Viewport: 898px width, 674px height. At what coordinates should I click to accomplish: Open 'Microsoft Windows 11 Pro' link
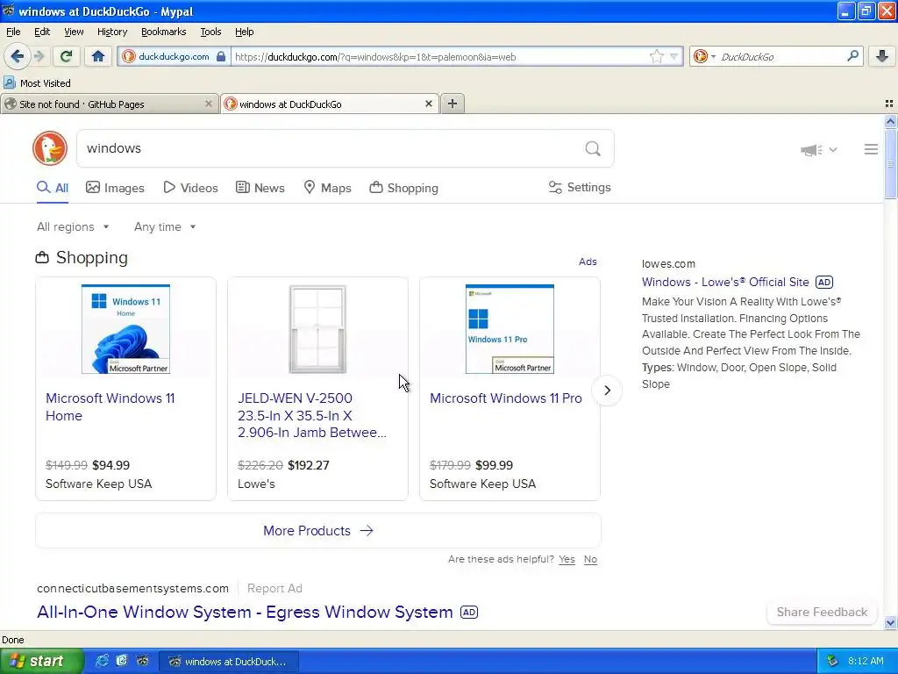(506, 398)
